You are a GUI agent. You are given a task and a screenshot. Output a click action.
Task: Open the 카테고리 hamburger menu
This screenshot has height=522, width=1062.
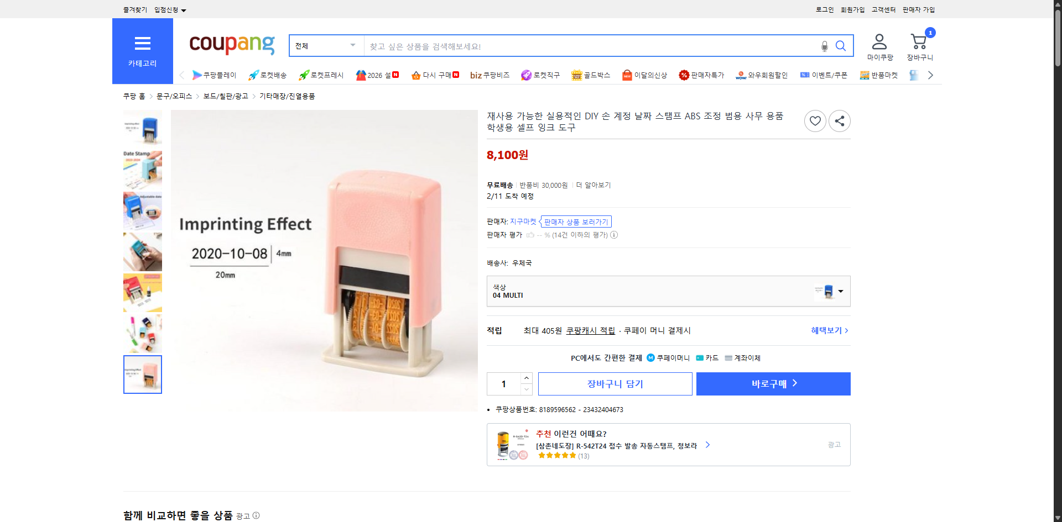click(142, 44)
